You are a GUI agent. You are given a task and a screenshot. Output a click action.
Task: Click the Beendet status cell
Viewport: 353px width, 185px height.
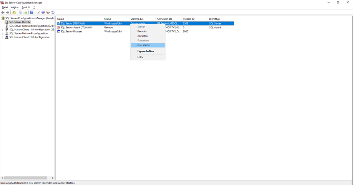tap(109, 28)
